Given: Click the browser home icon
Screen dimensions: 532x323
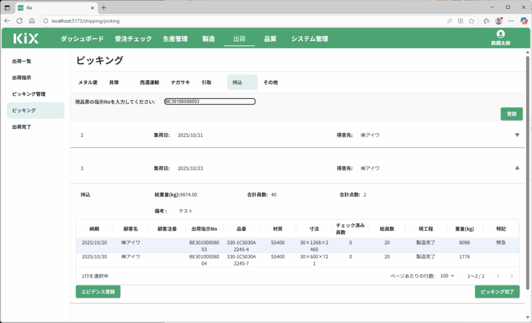Looking at the screenshot, I should coord(32,21).
